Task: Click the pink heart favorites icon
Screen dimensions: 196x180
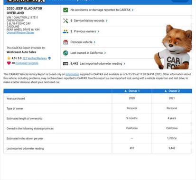Action: (x=9, y=63)
